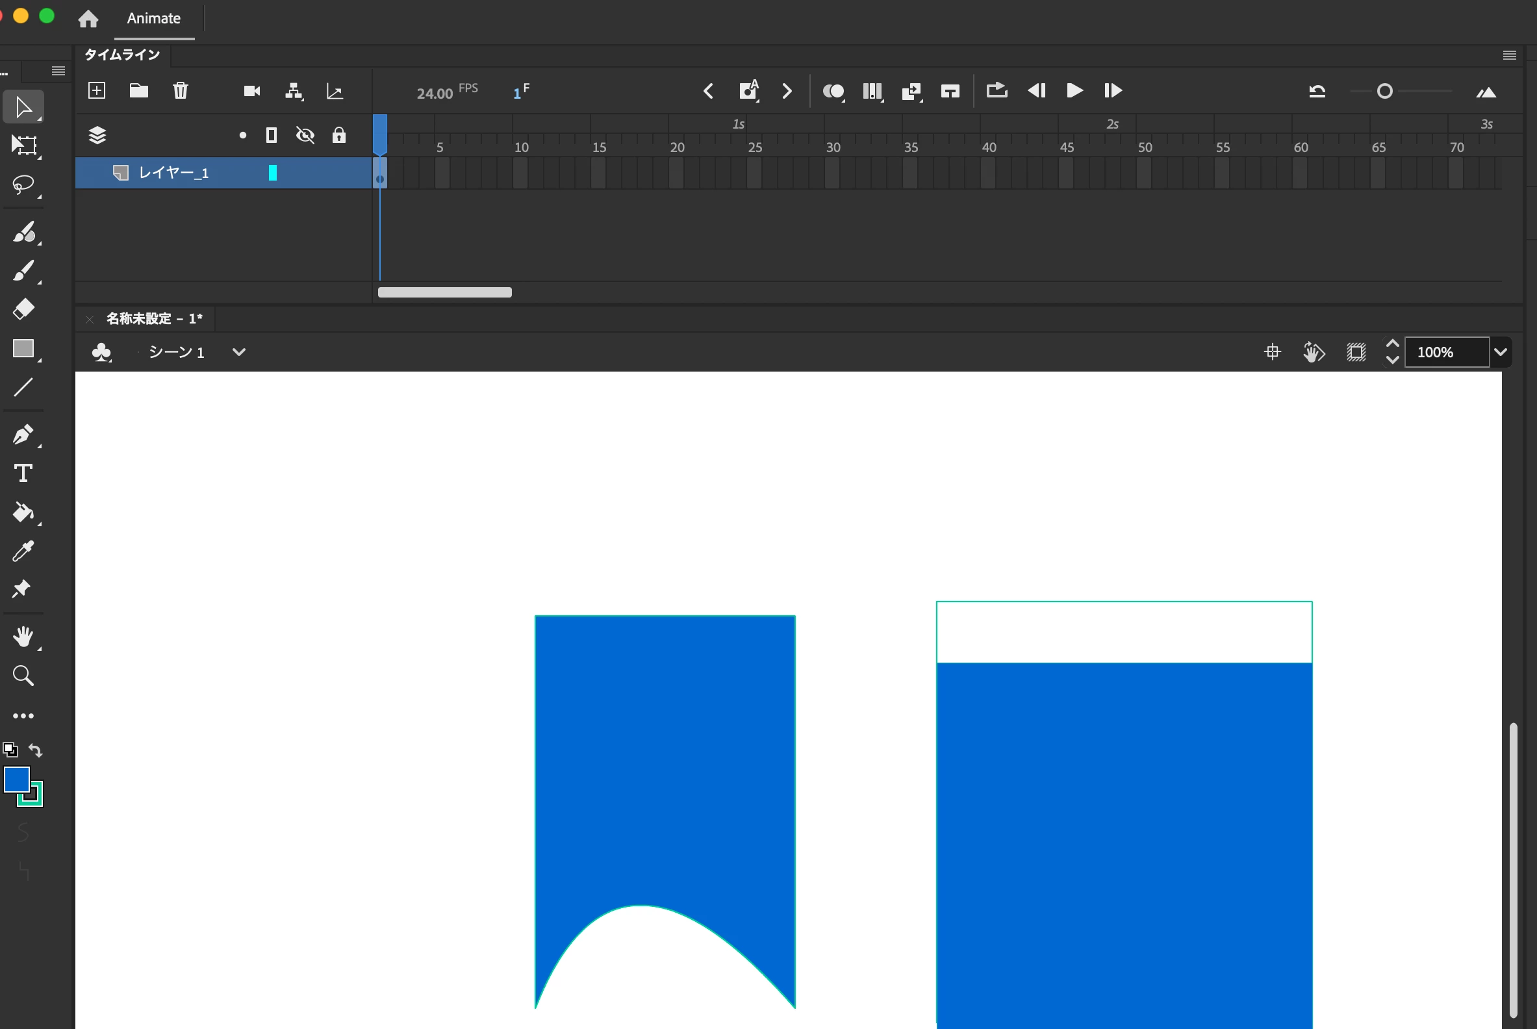Viewport: 1537px width, 1029px height.
Task: Toggle onion skin in the timeline
Action: [x=833, y=91]
